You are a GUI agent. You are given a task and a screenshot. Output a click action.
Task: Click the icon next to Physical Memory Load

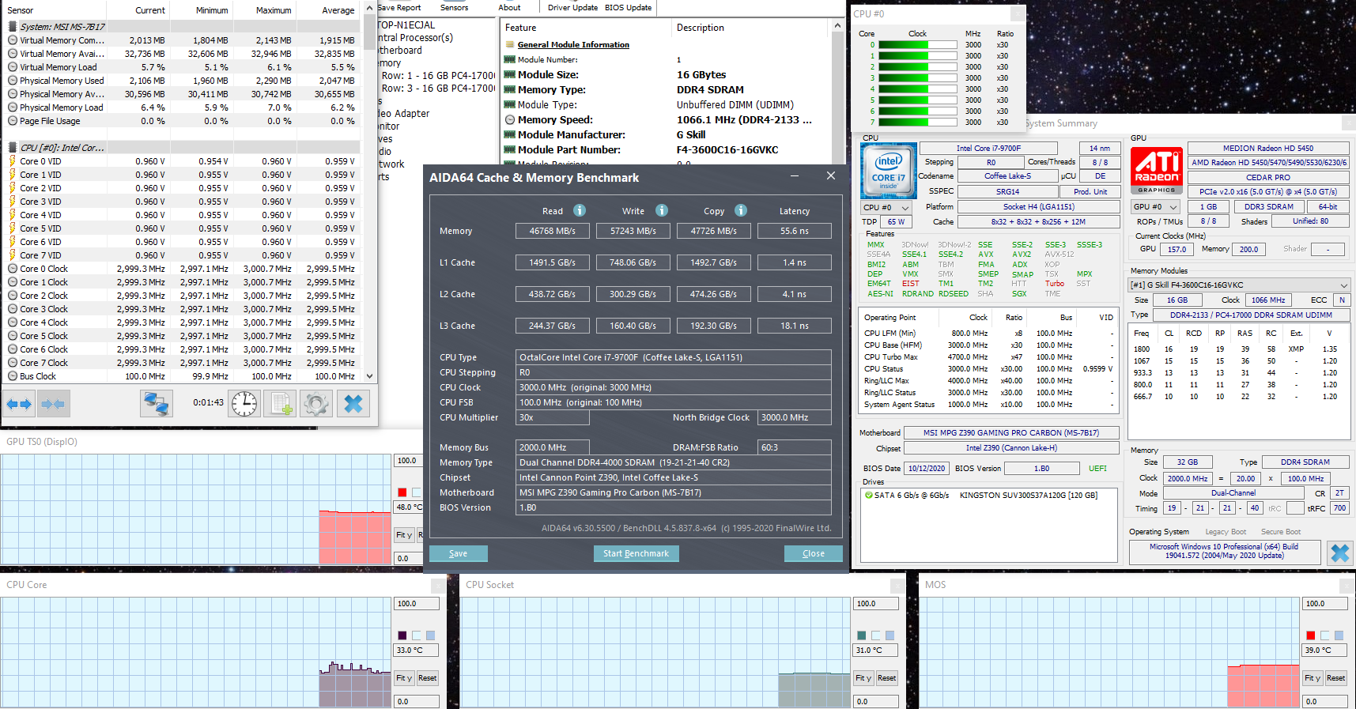[x=13, y=107]
